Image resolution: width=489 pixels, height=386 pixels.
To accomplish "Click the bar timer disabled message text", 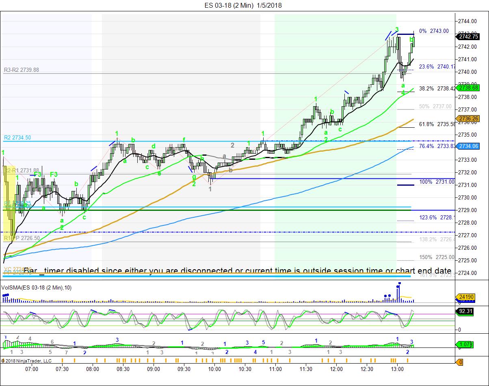I will (x=238, y=270).
